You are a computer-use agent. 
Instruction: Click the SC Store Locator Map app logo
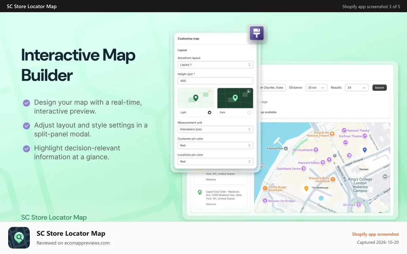click(x=19, y=238)
